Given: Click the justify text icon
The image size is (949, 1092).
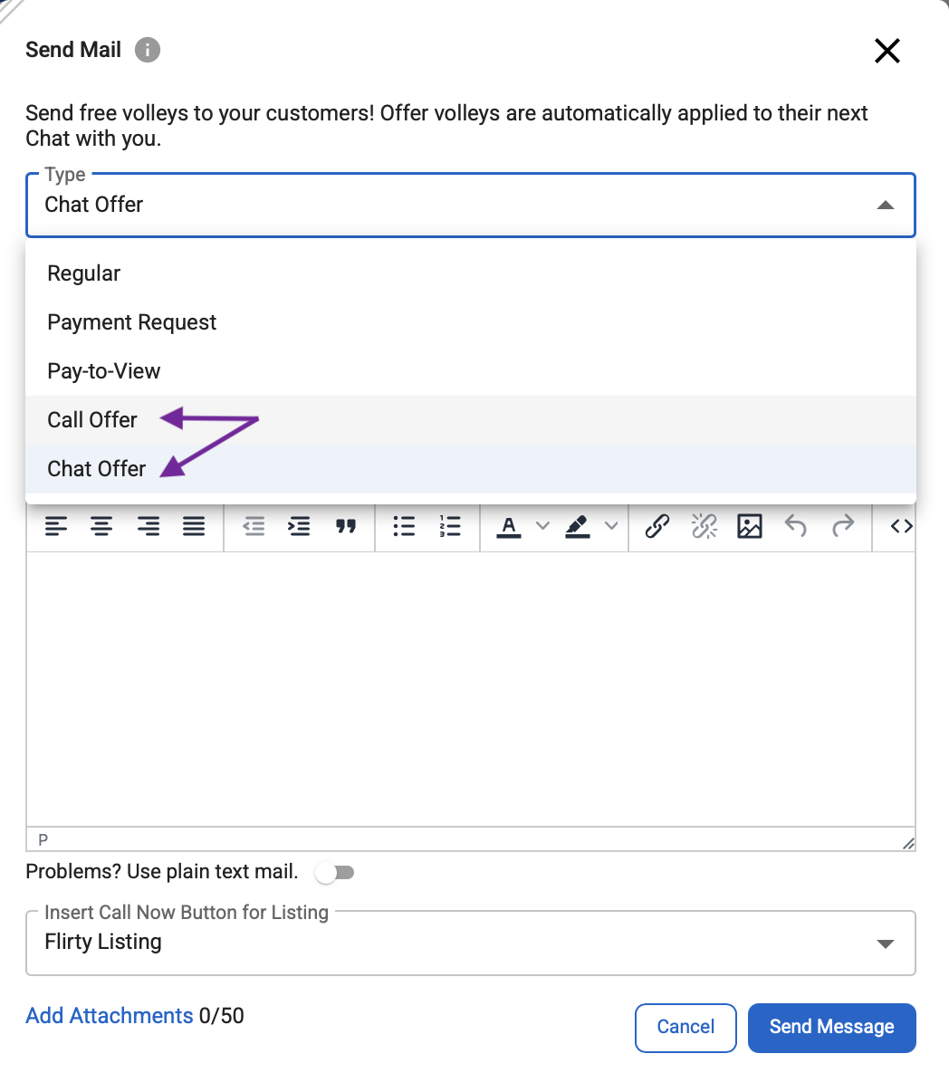Looking at the screenshot, I should pyautogui.click(x=194, y=526).
